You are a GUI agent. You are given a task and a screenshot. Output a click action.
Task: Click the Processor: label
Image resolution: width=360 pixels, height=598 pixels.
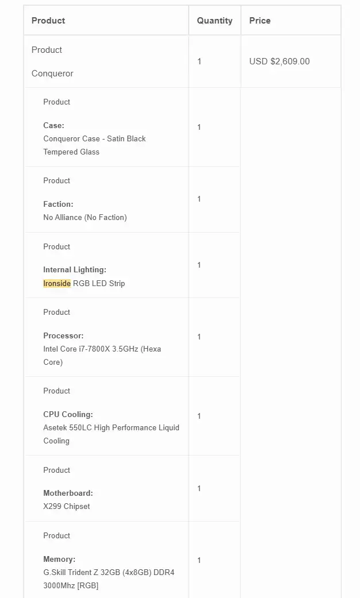point(63,335)
